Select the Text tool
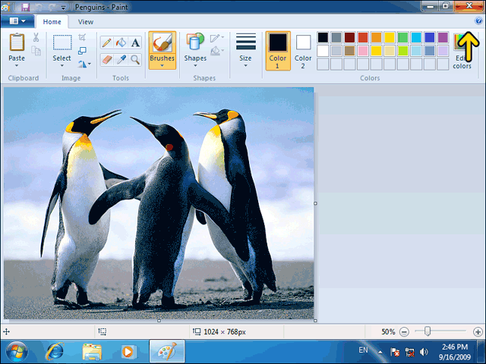486x364 pixels. click(x=135, y=42)
